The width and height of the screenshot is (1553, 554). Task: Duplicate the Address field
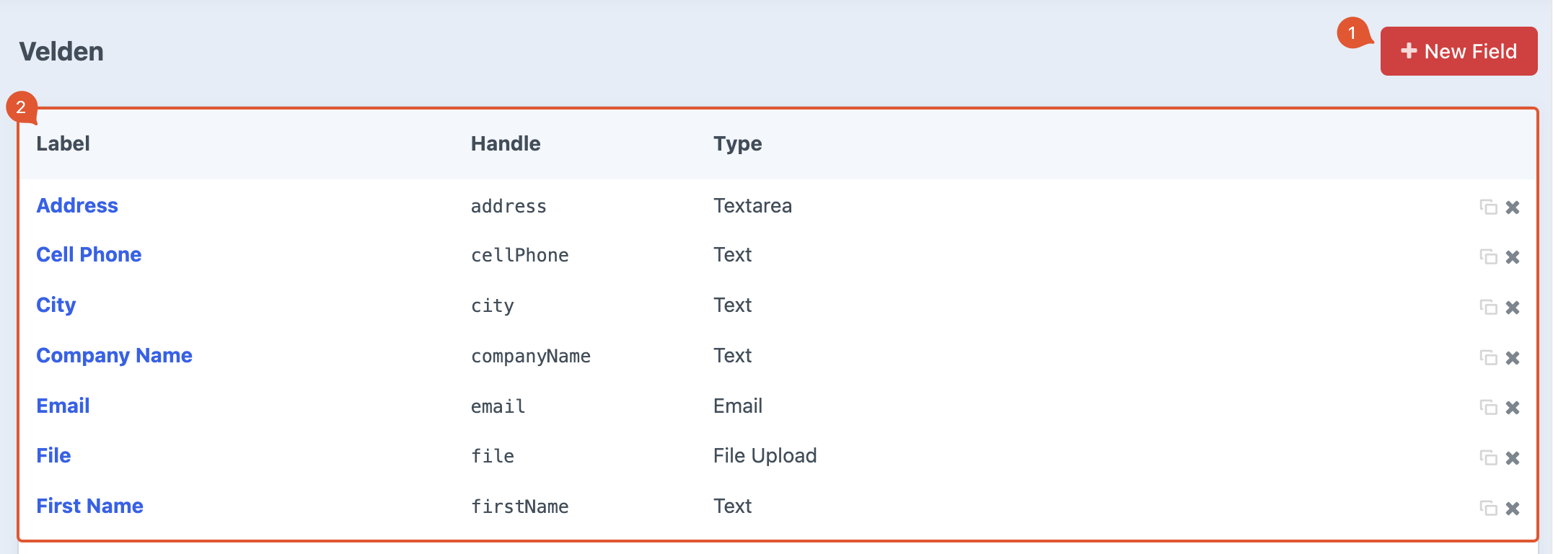pos(1487,207)
